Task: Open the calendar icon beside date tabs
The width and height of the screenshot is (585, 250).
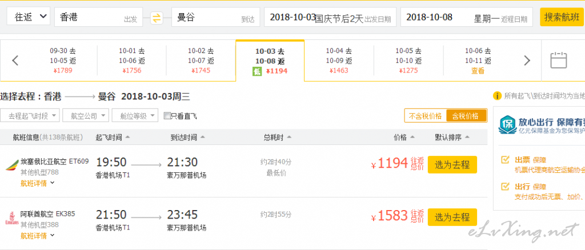Action: pos(559,60)
